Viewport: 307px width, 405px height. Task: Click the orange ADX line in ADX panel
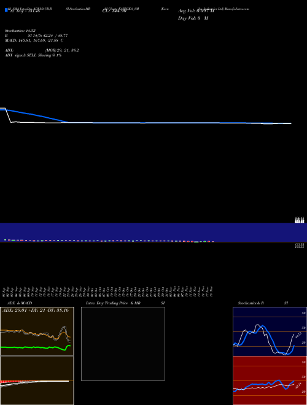tap(35, 333)
